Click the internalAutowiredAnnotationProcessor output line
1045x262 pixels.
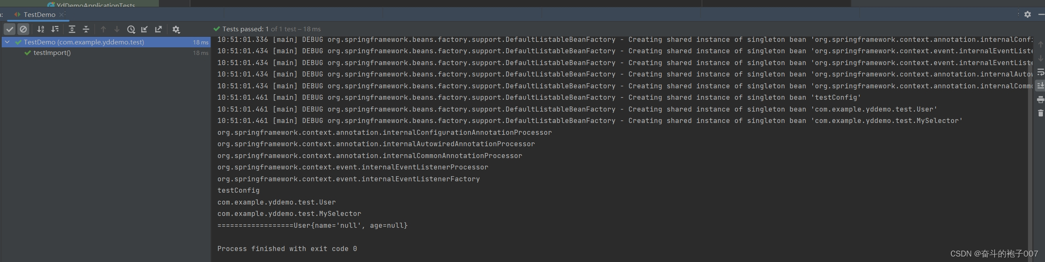[x=376, y=144]
